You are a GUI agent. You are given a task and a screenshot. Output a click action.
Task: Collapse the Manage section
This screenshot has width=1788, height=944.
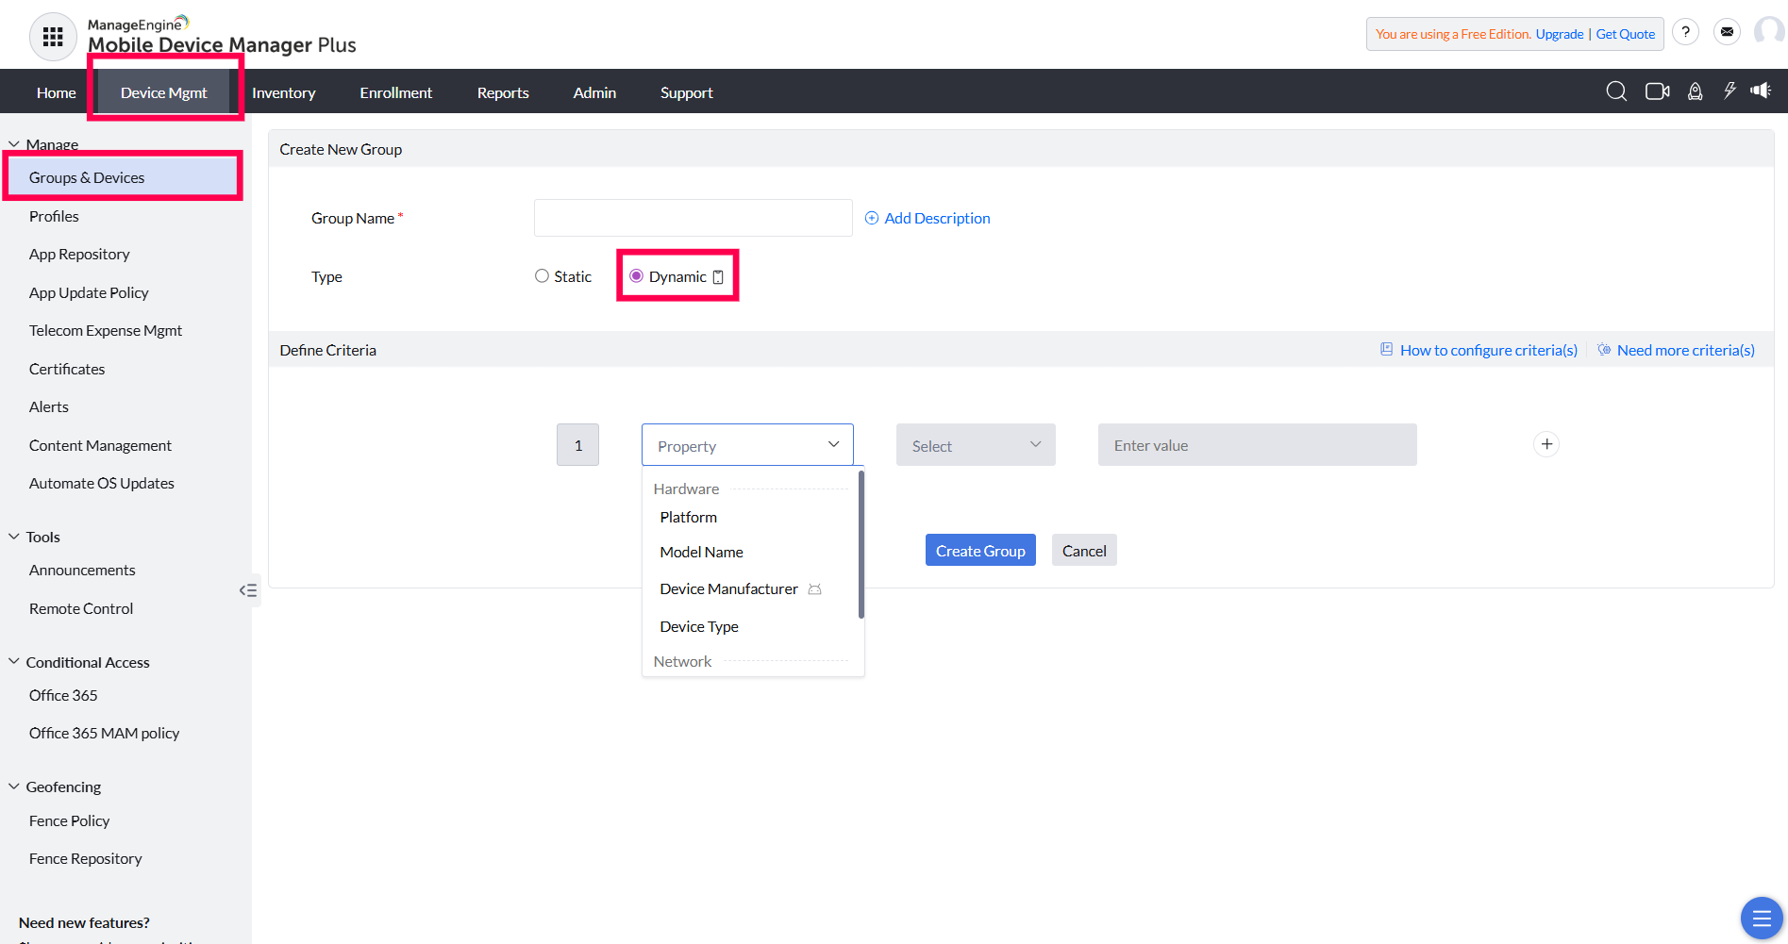[x=14, y=144]
